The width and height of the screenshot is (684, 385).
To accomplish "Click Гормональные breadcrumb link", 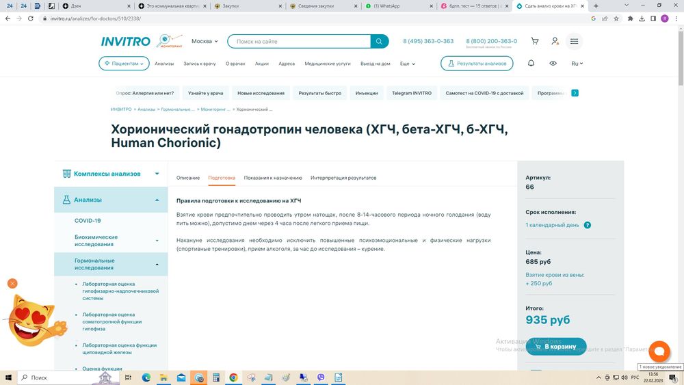I will [x=178, y=109].
